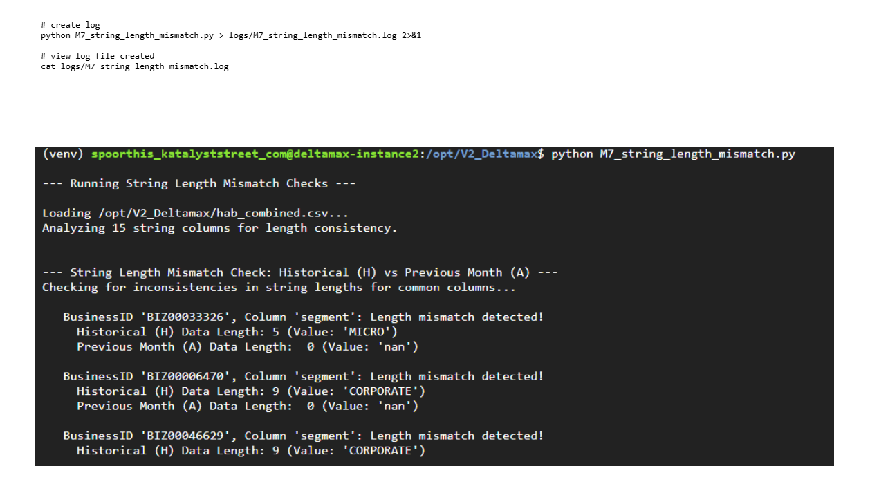Click the '# create log' comment line
The image size is (879, 493).
coord(70,25)
